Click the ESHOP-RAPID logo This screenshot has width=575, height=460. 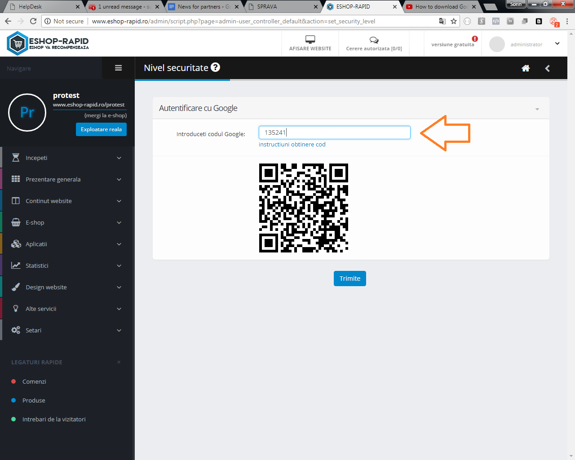pyautogui.click(x=48, y=44)
